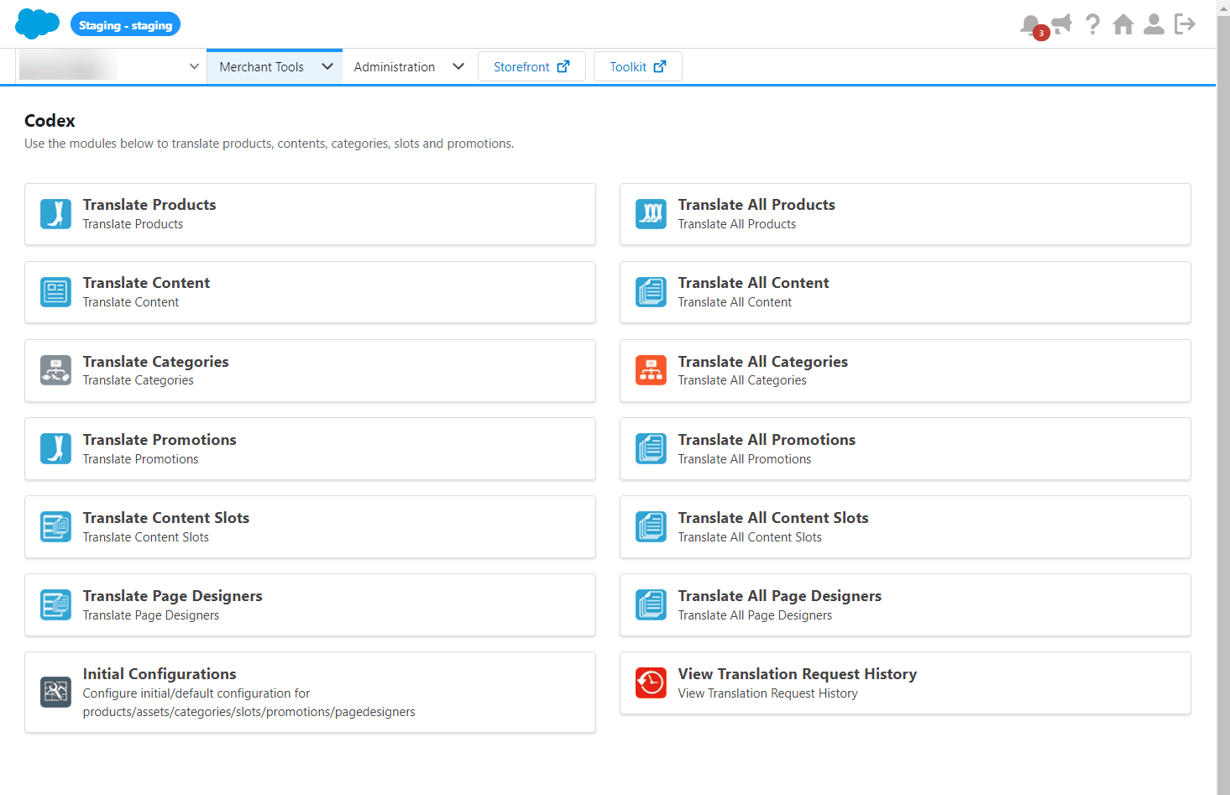Click the red notification count badge
The image size is (1230, 795).
pos(1041,34)
